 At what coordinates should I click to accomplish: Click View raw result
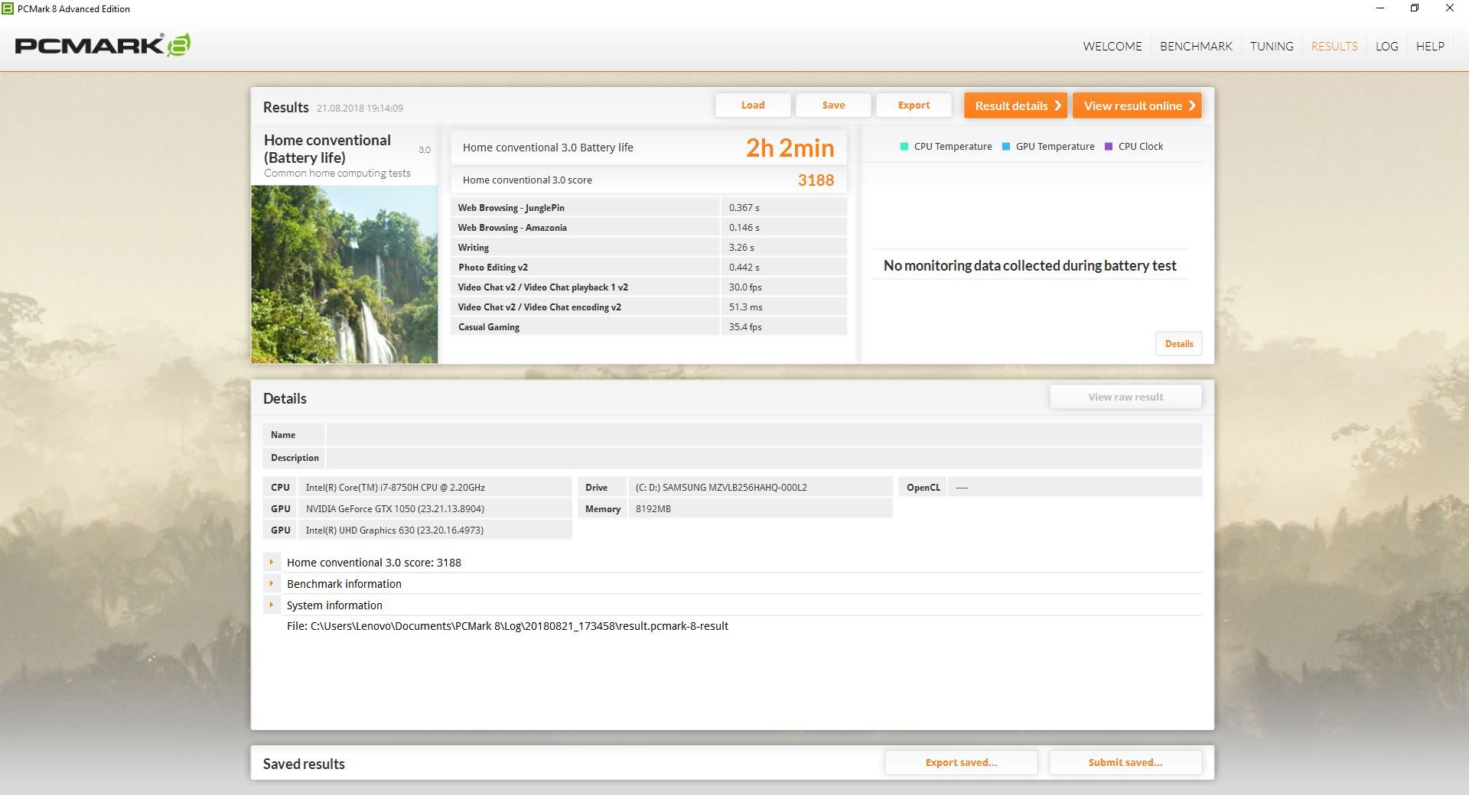1125,396
